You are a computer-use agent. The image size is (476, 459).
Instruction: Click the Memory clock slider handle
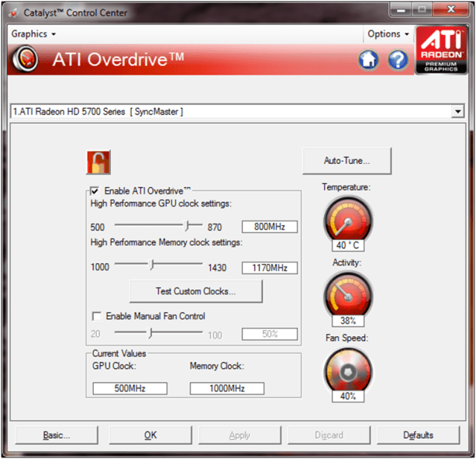click(x=152, y=266)
